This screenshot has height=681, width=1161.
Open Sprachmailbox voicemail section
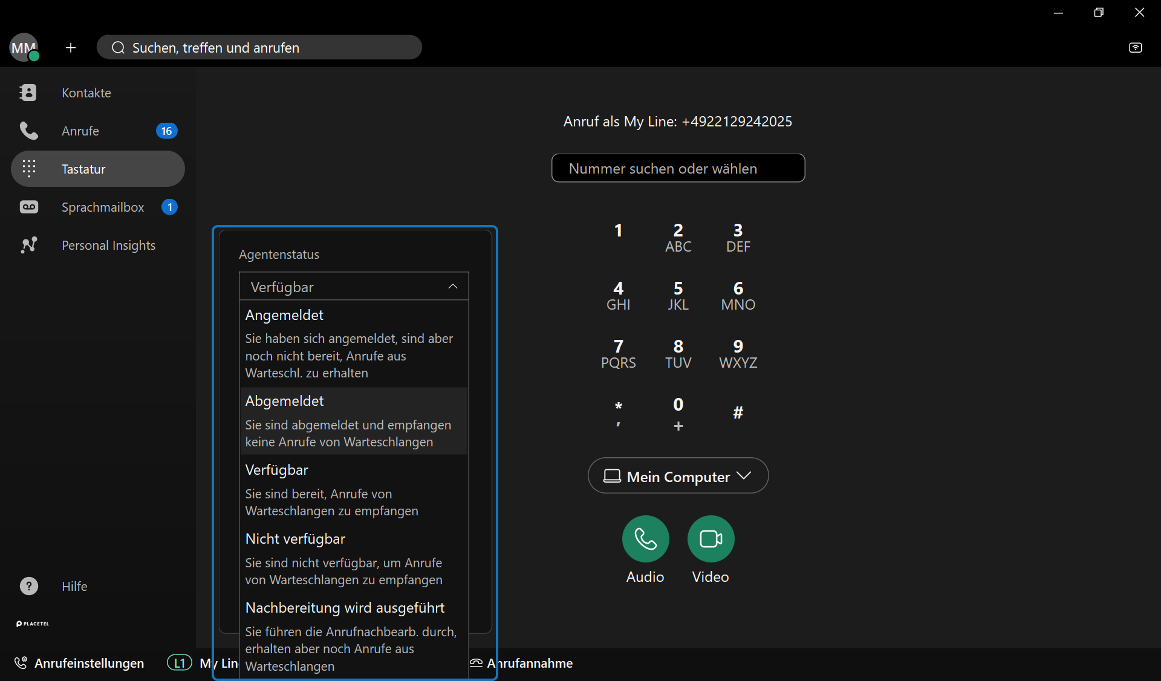pyautogui.click(x=102, y=207)
